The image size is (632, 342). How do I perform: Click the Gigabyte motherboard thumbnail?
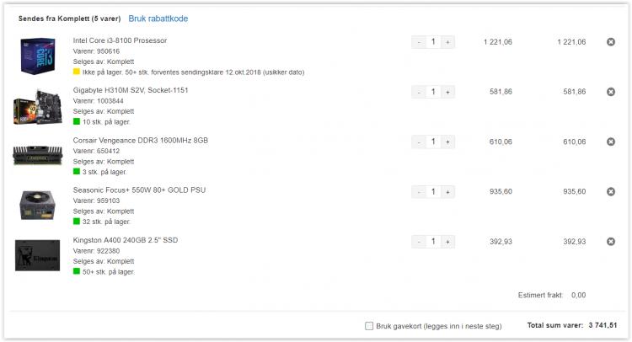pos(37,107)
